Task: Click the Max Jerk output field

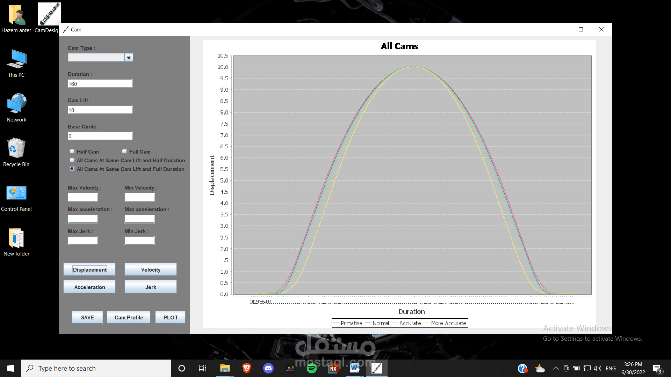Action: [83, 241]
